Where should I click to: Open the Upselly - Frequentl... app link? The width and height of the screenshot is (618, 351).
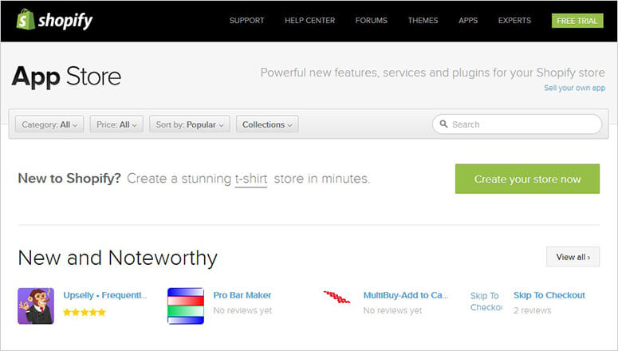[104, 295]
